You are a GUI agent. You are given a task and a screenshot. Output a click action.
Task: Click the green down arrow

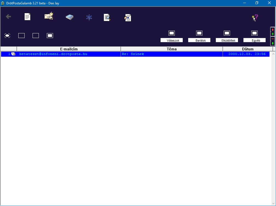coord(273,43)
